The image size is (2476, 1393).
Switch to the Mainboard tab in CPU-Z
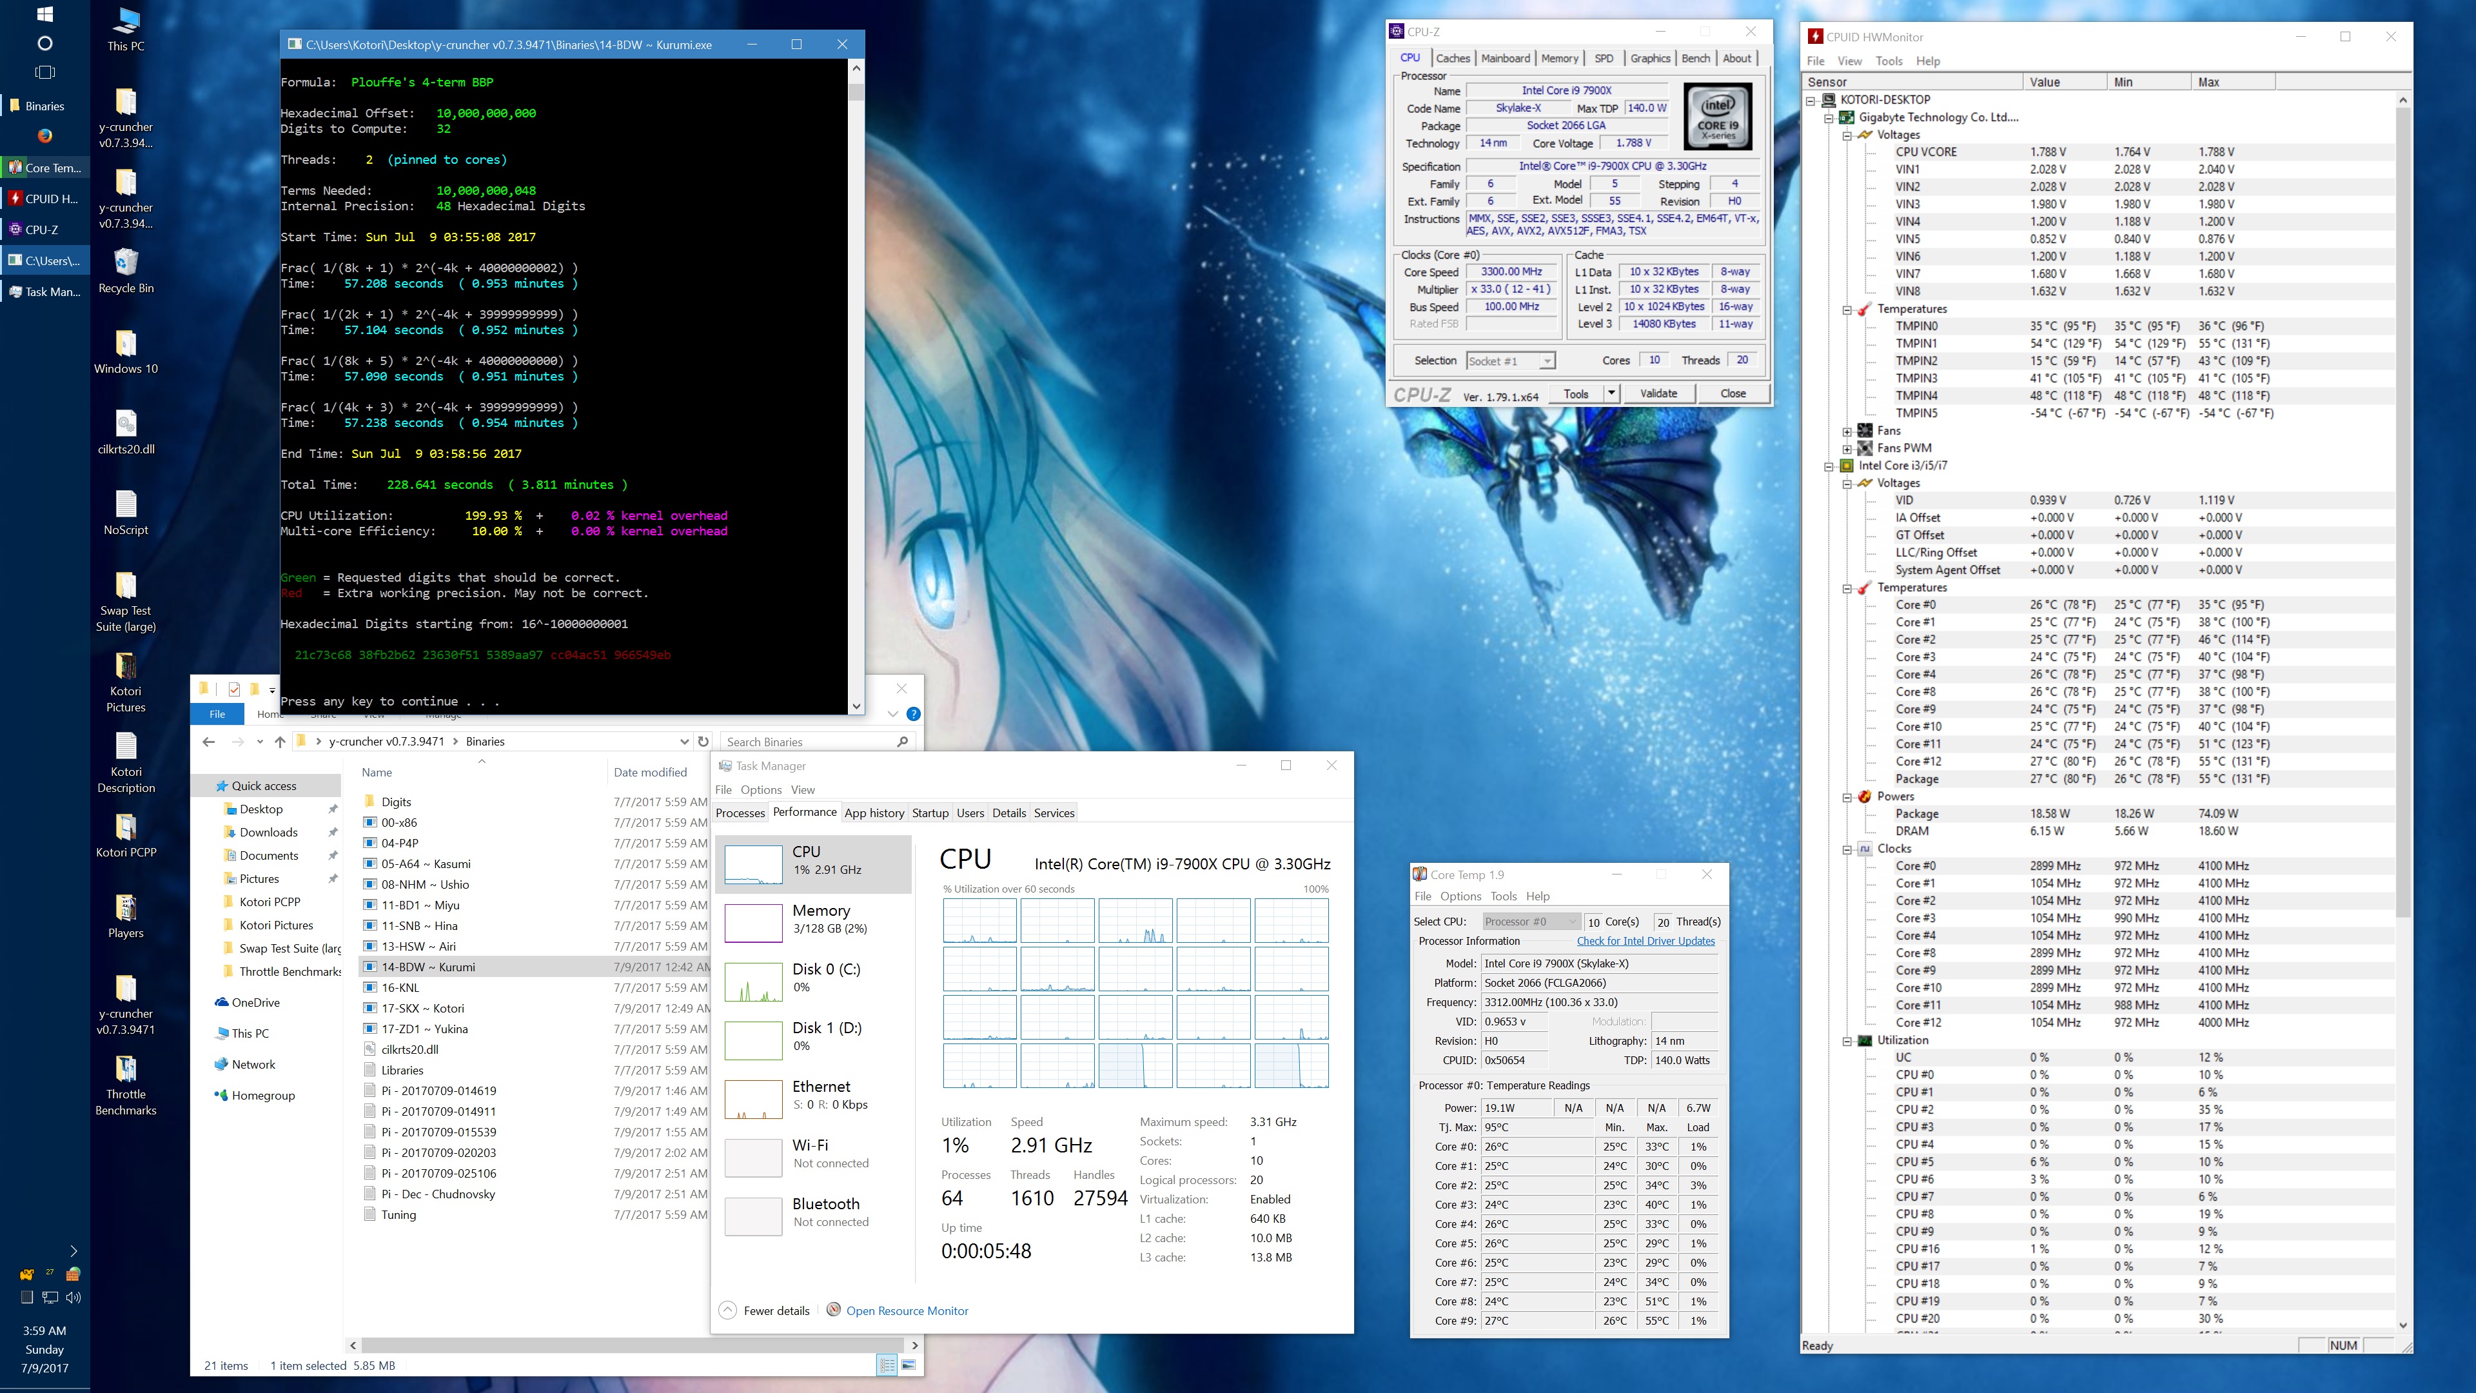(x=1504, y=57)
